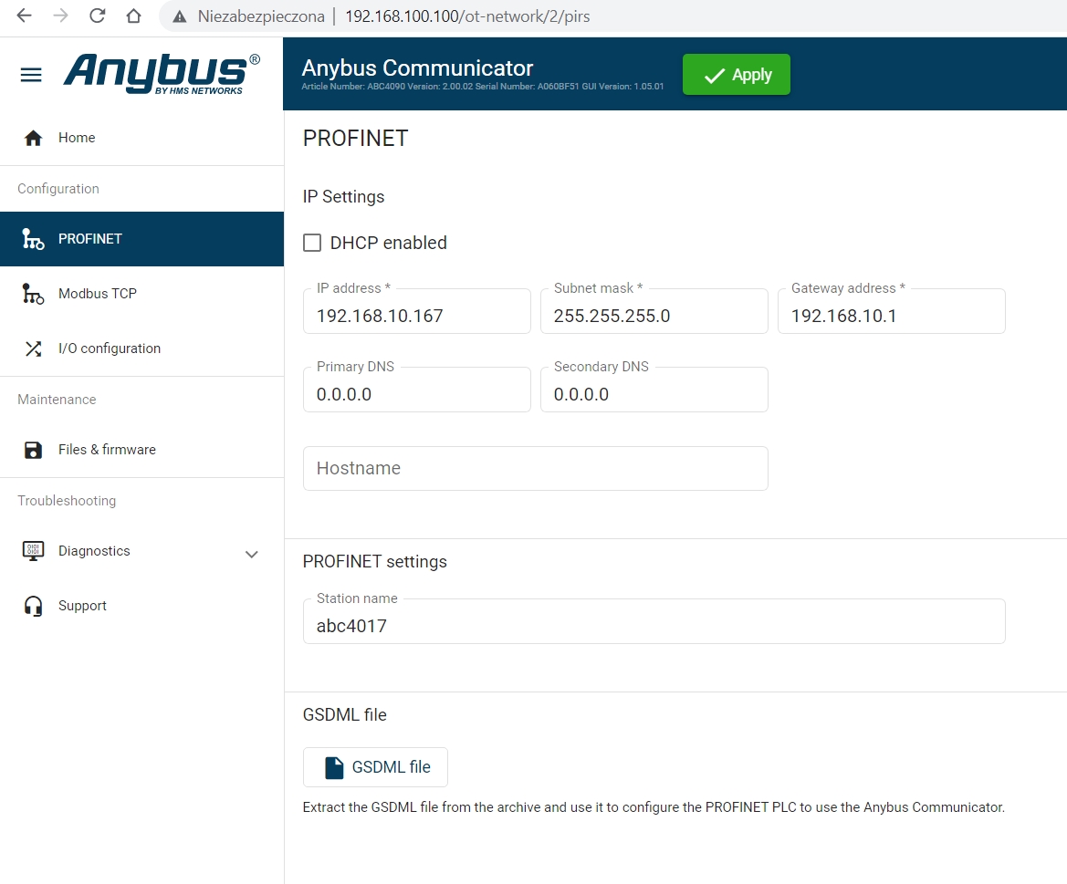Click the Diagnostics monitor icon
Viewport: 1067px width, 884px height.
point(33,551)
